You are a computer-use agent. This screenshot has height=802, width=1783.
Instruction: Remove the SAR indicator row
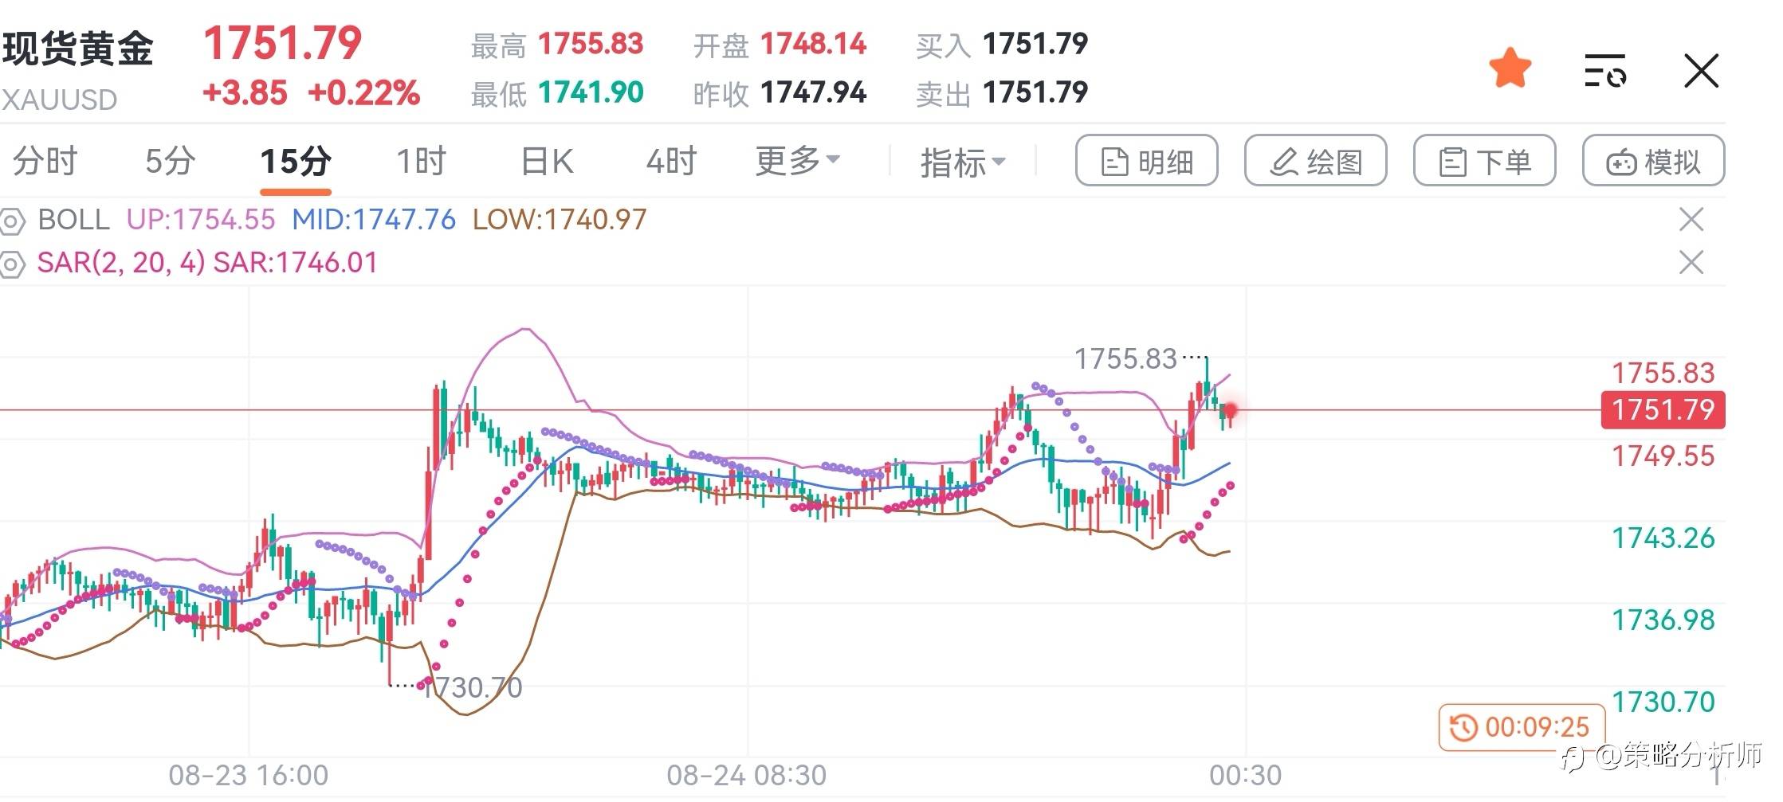(x=1691, y=262)
